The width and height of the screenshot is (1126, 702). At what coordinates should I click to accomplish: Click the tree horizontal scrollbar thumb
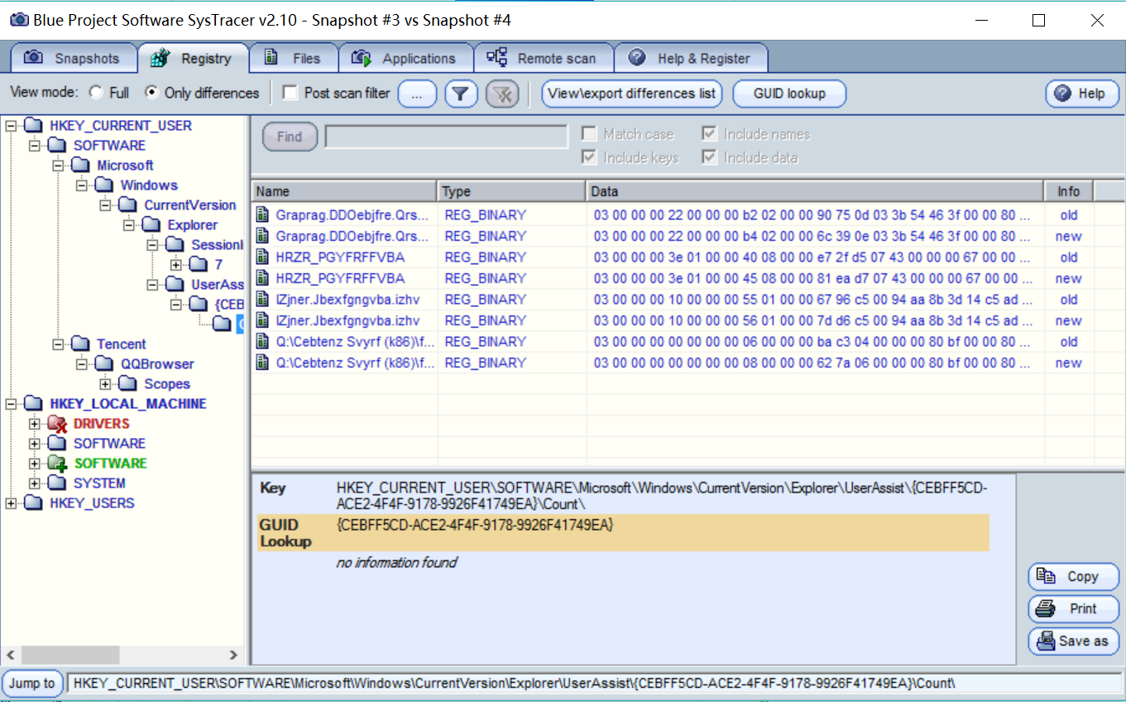(x=69, y=655)
